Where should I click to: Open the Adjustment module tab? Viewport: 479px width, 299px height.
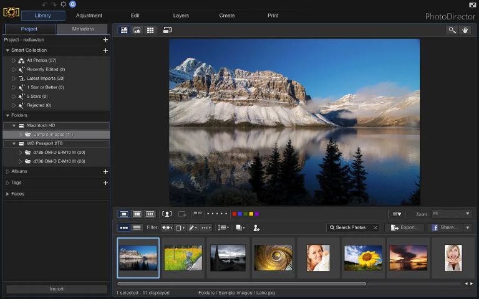(89, 16)
